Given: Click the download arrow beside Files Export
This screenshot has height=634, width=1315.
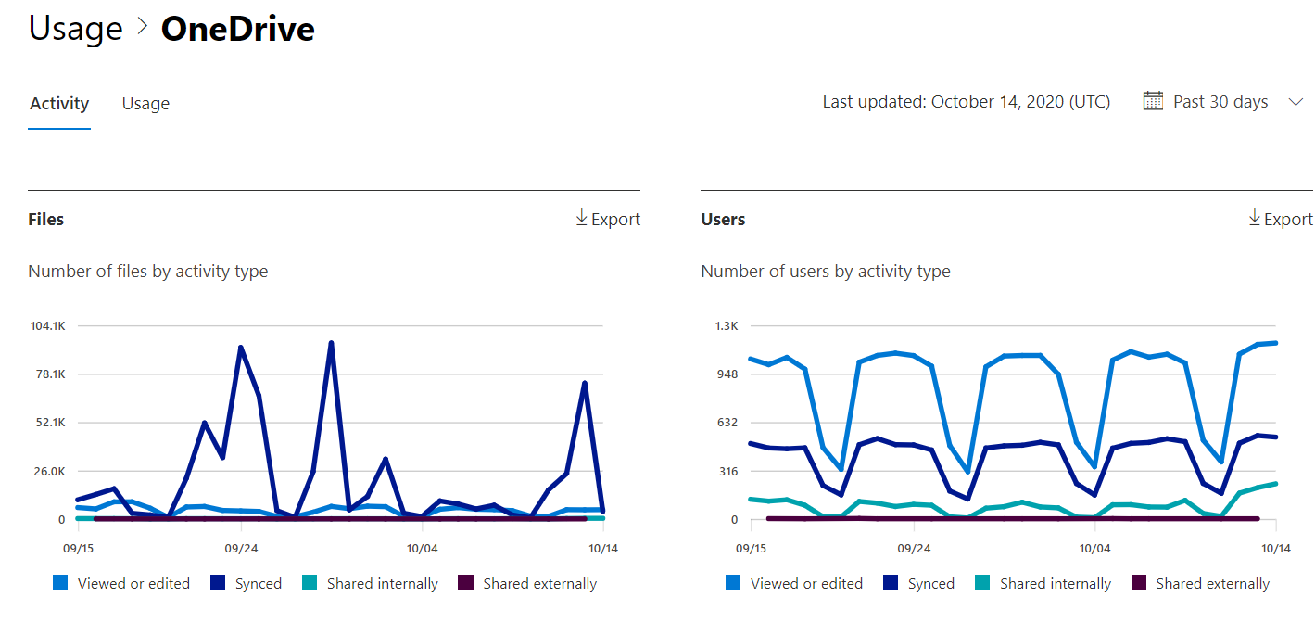Looking at the screenshot, I should [583, 219].
